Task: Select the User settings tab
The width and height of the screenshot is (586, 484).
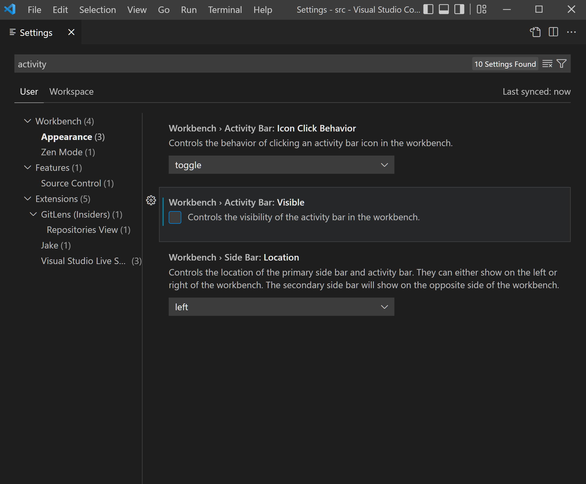Action: pyautogui.click(x=28, y=91)
